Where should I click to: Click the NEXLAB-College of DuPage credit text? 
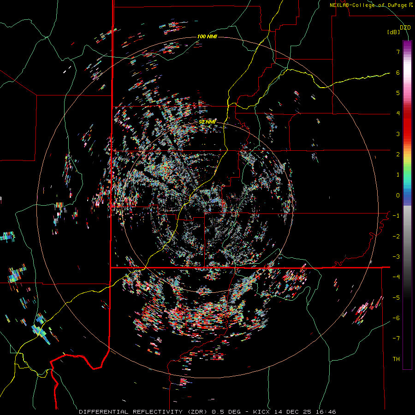click(371, 5)
